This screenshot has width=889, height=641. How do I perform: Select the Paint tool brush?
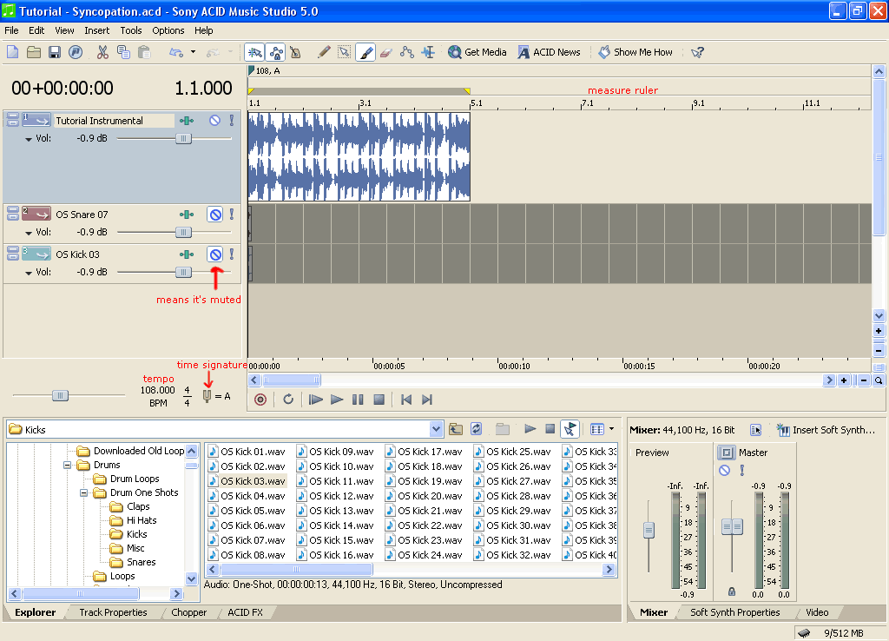pos(365,52)
